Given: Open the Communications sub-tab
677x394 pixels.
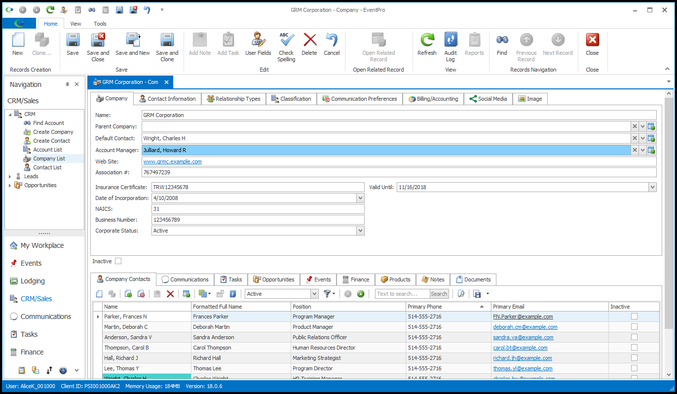Looking at the screenshot, I should click(x=186, y=279).
